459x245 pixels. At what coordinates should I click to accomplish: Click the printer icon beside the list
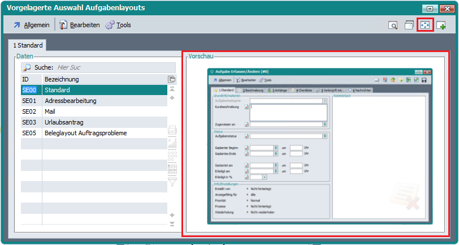pos(172,131)
